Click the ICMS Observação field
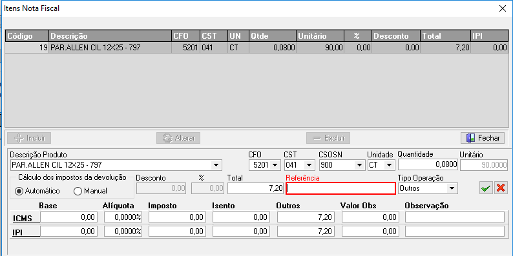The height and width of the screenshot is (256, 513). point(455,217)
